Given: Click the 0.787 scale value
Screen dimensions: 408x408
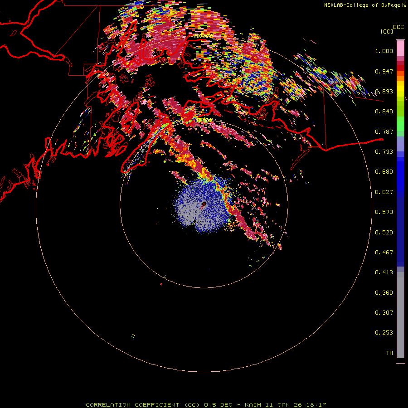Looking at the screenshot, I should 384,131.
